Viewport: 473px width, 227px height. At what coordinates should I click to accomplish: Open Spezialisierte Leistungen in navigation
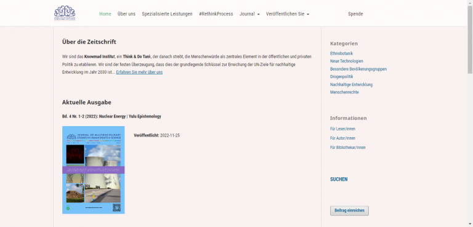(167, 14)
